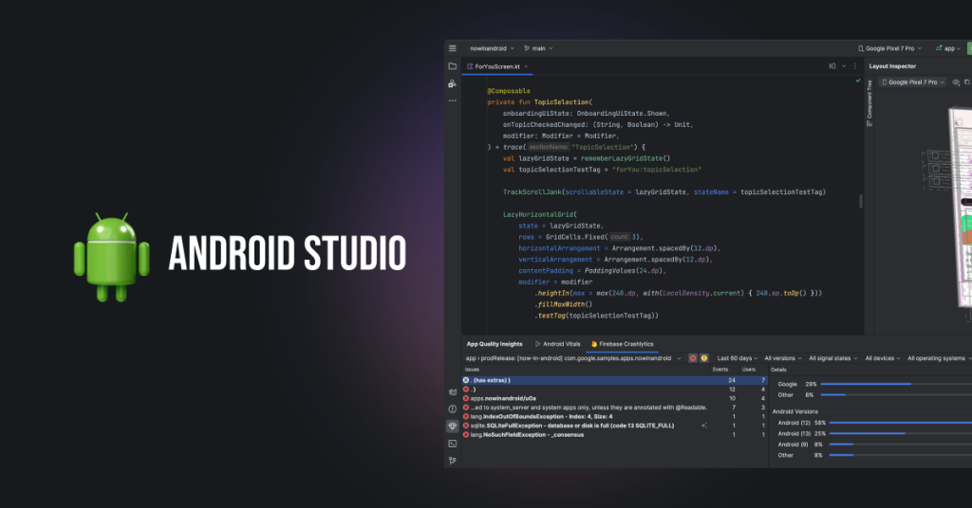
Task: Open the Problems warning tool icon
Action: pyautogui.click(x=453, y=409)
